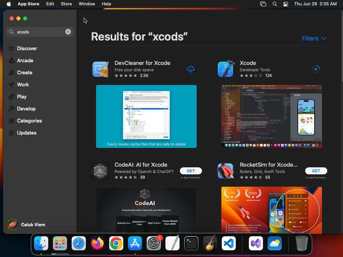Open the Apple menu
Viewport: 343px width, 257px height.
9,4
